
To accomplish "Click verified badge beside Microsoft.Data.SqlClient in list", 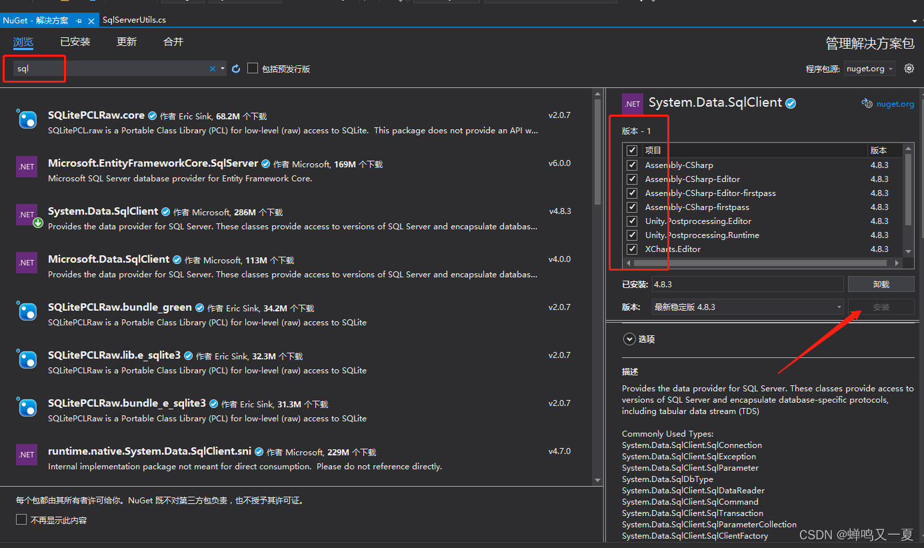I will [176, 259].
